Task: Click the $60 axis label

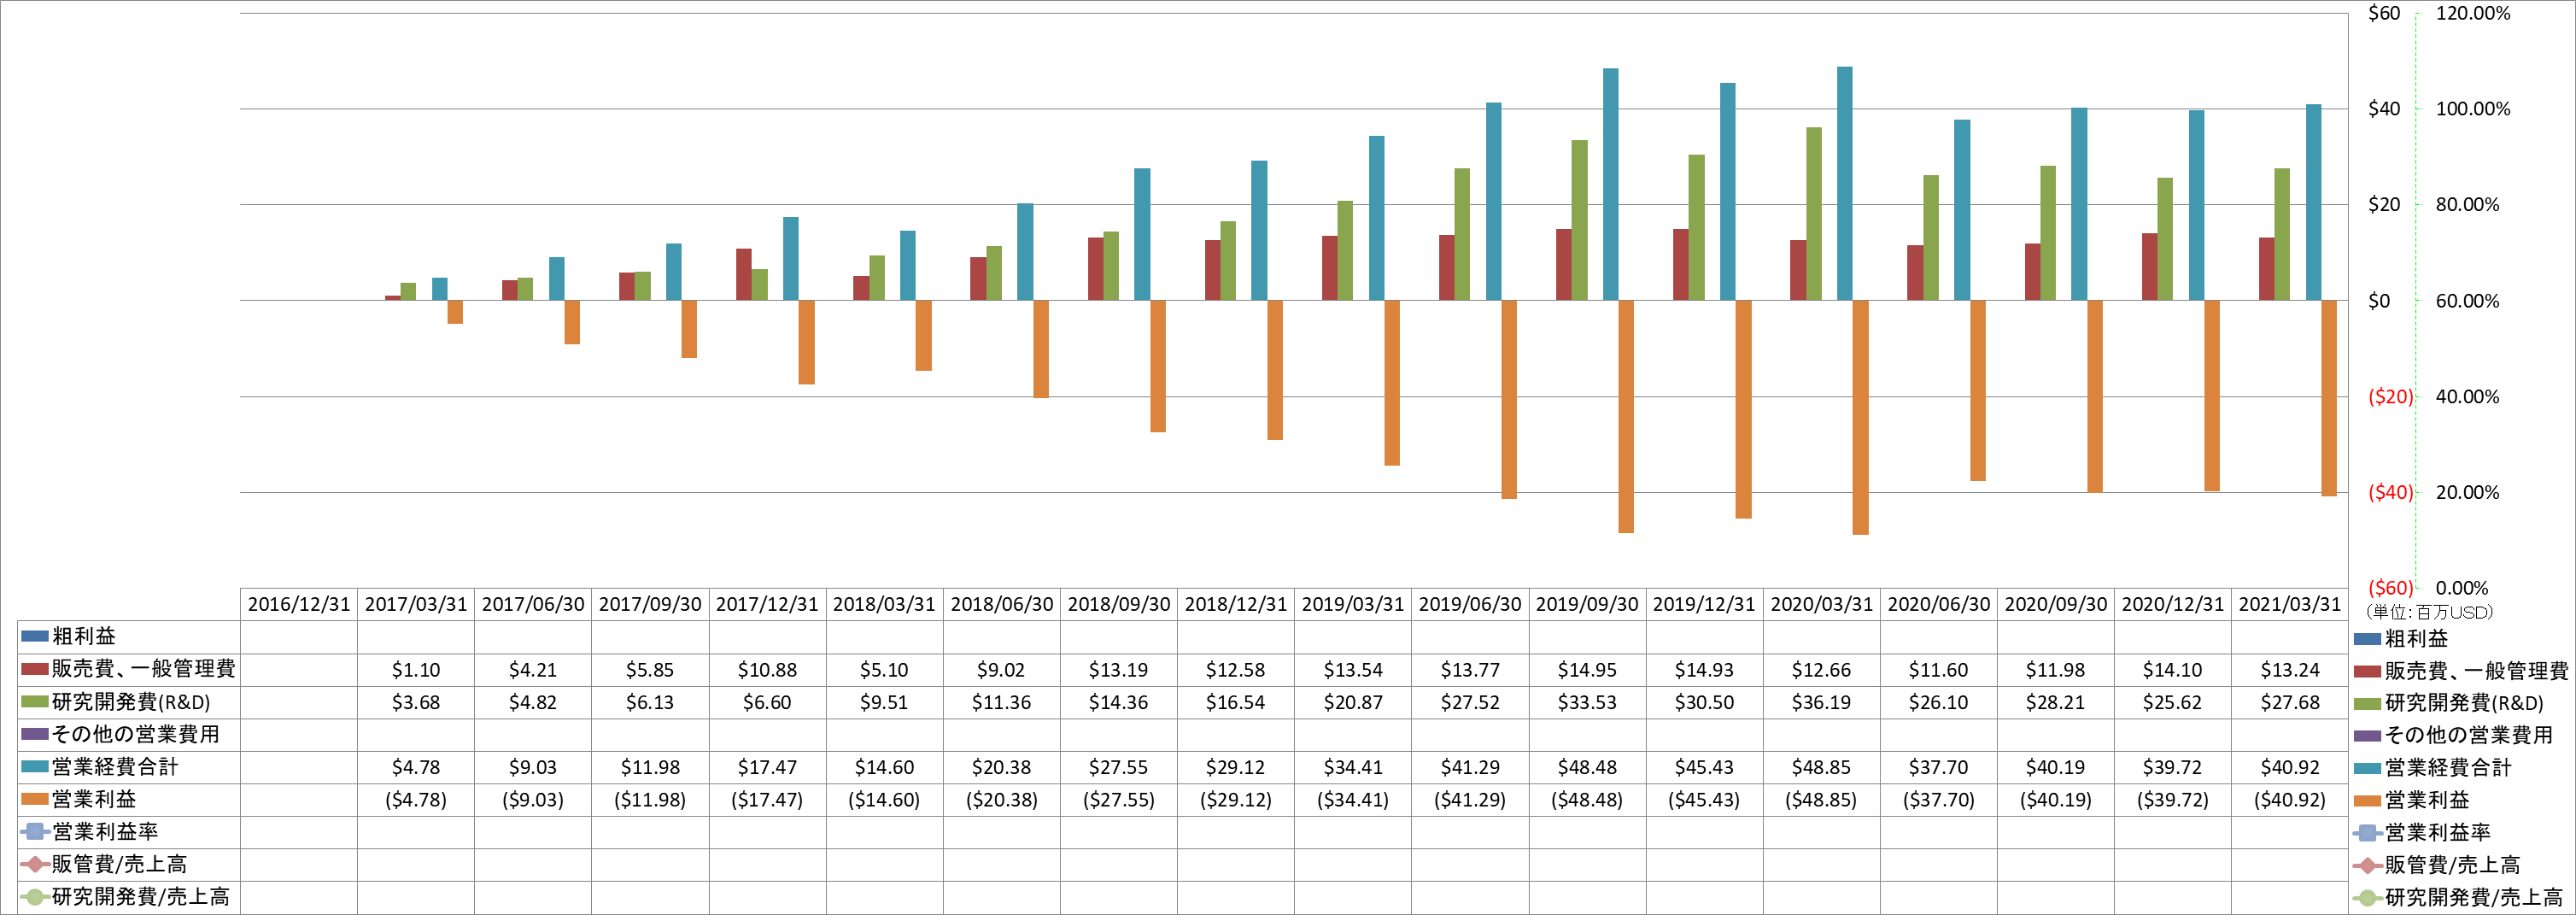Action: tap(2384, 13)
